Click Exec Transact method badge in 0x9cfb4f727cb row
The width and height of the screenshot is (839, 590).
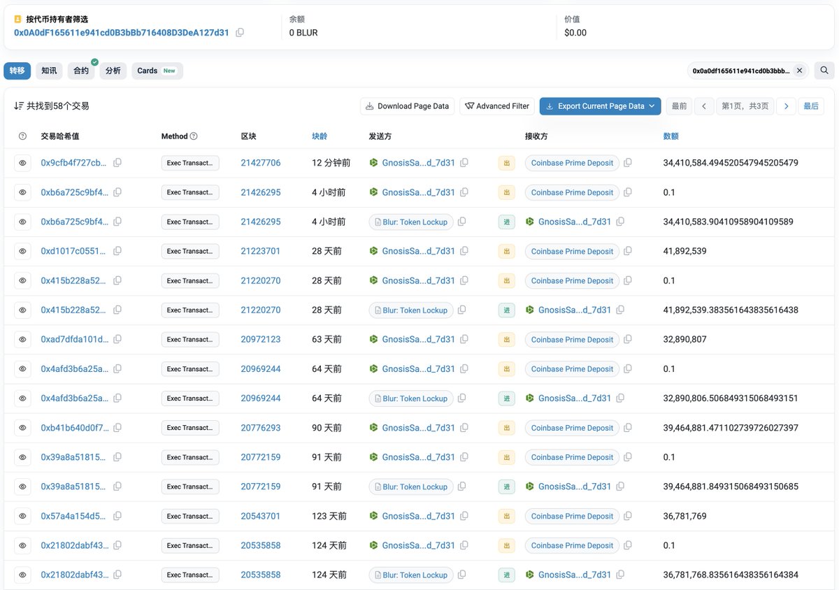pos(190,163)
